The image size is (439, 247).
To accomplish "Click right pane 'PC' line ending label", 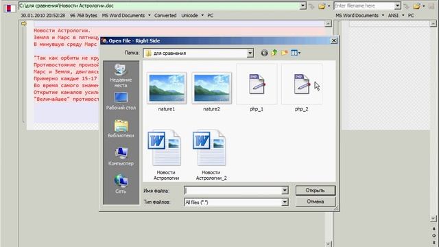I will point(411,15).
